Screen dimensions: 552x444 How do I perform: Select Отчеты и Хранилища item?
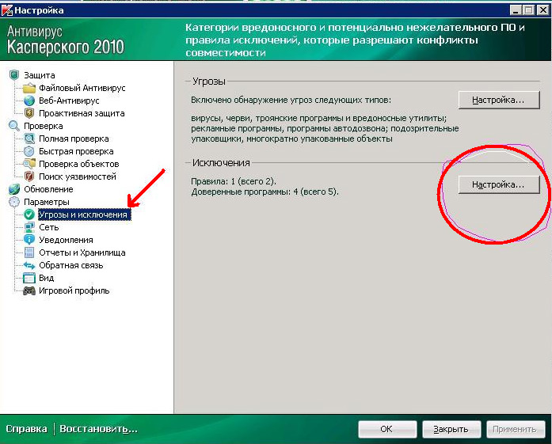(82, 252)
